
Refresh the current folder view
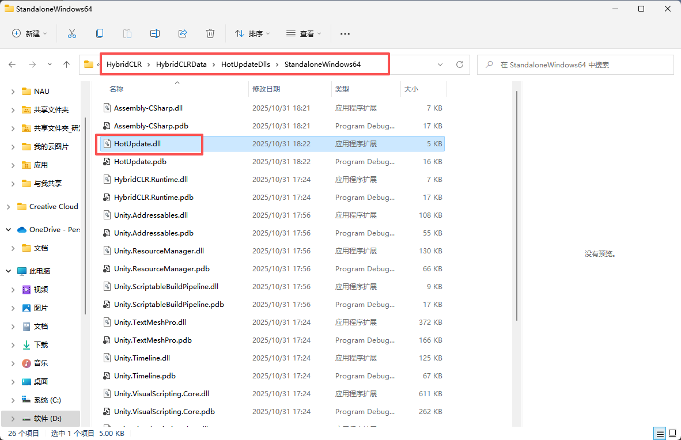click(x=460, y=65)
